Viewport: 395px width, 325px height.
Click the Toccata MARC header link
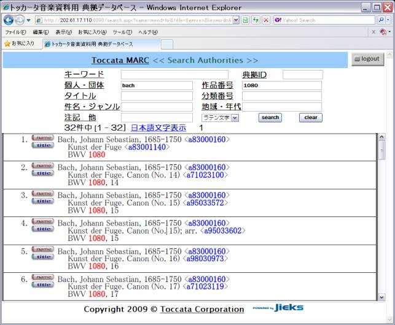point(120,60)
